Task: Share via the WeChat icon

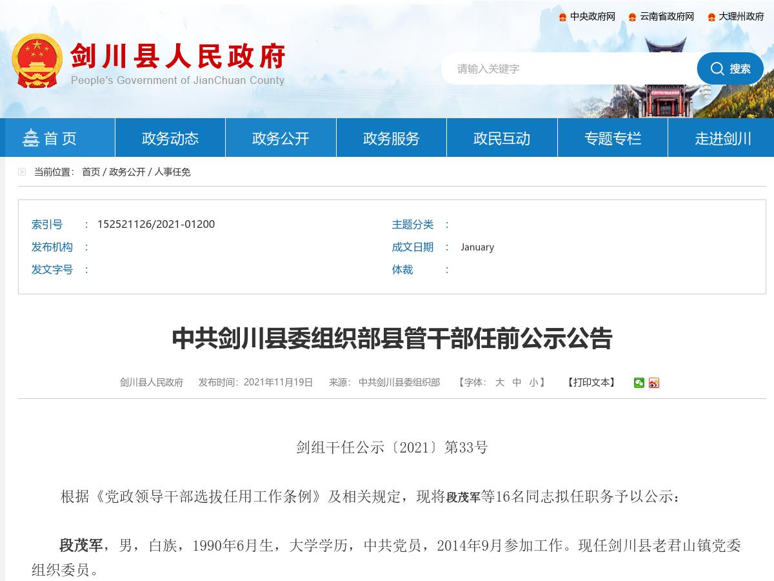Action: point(639,383)
